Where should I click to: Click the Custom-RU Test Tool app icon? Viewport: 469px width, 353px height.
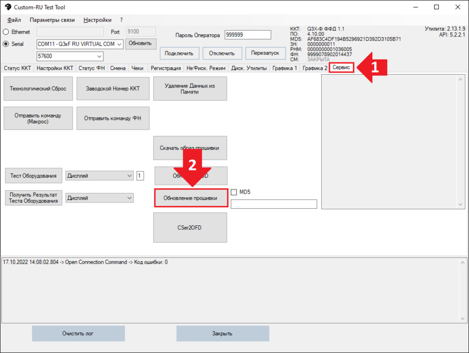coord(7,7)
